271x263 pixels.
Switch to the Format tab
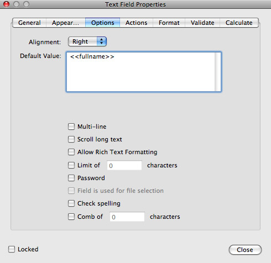169,23
